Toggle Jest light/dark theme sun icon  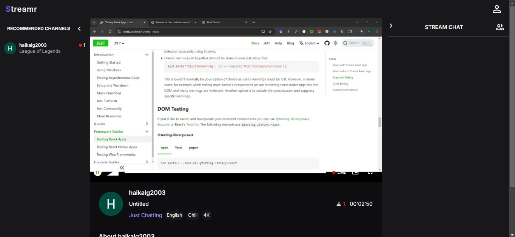tap(335, 43)
